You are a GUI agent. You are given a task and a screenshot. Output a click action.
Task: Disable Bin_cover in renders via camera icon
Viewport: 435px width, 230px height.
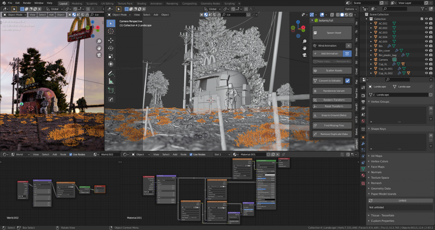(x=431, y=50)
